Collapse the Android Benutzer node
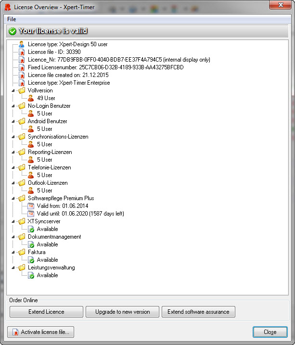 click(x=13, y=121)
